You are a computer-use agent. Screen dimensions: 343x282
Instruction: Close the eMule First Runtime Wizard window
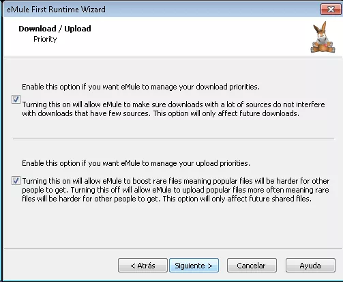point(331,10)
